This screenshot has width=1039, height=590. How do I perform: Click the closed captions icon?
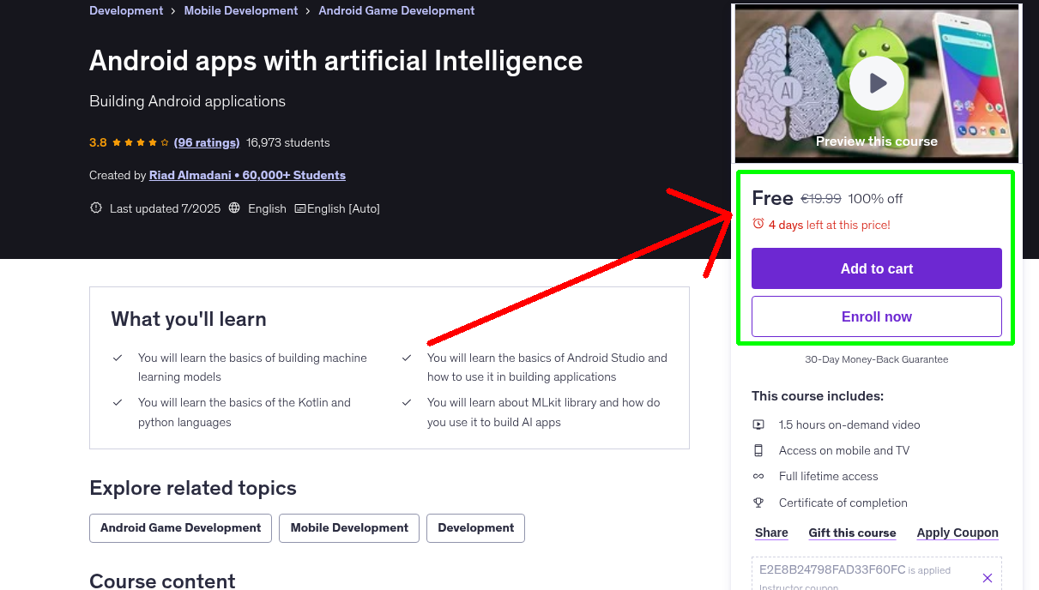[299, 208]
